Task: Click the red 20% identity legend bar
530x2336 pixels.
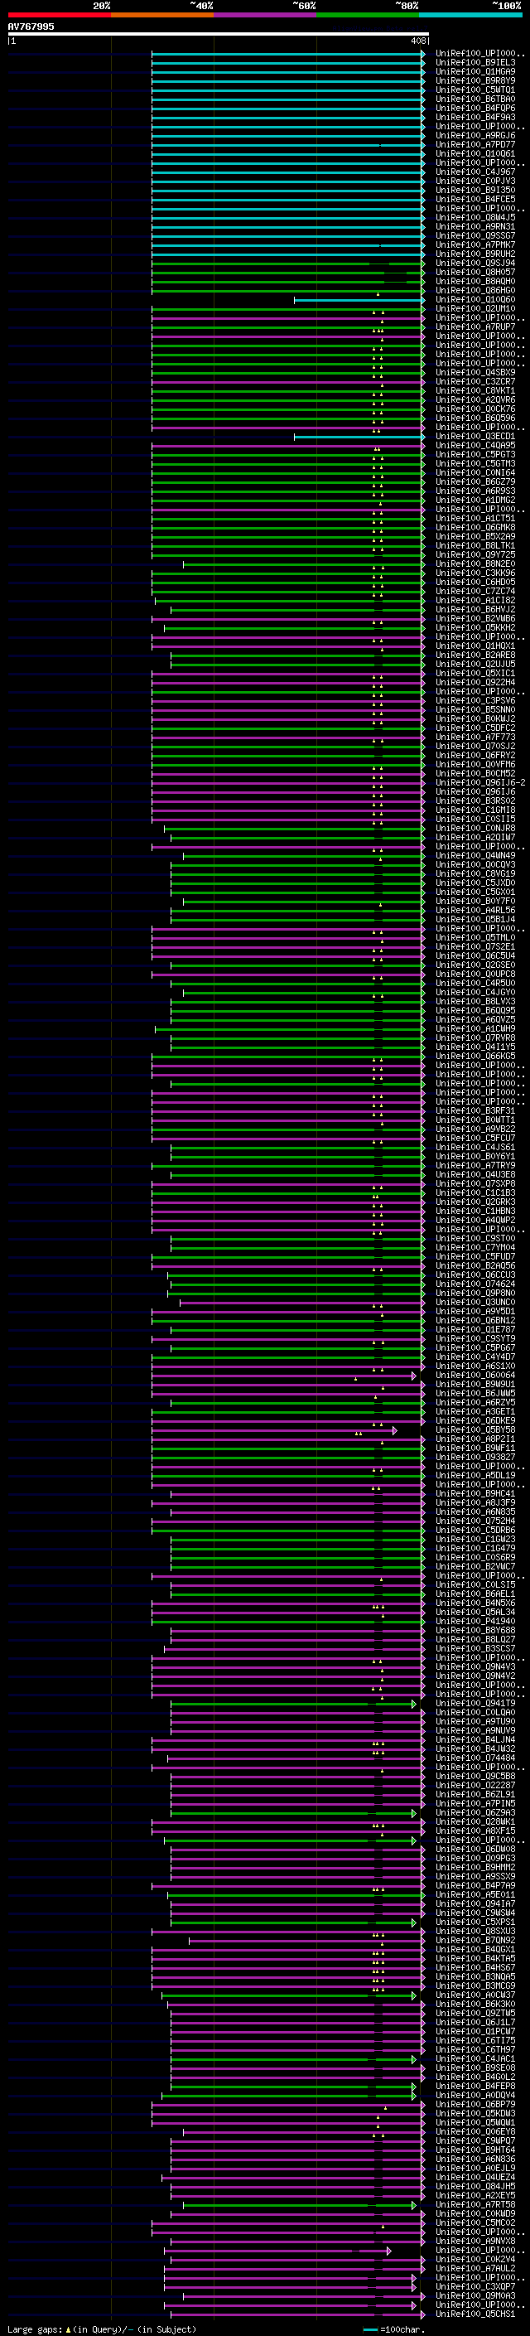Action: [x=59, y=15]
